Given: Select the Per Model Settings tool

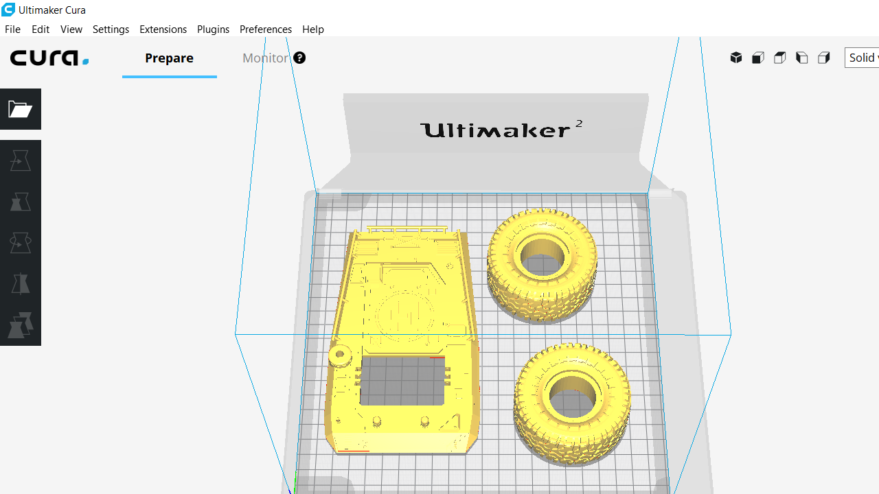Looking at the screenshot, I should [21, 325].
